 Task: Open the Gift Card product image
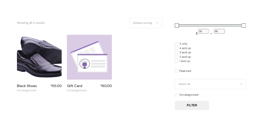coord(89,57)
